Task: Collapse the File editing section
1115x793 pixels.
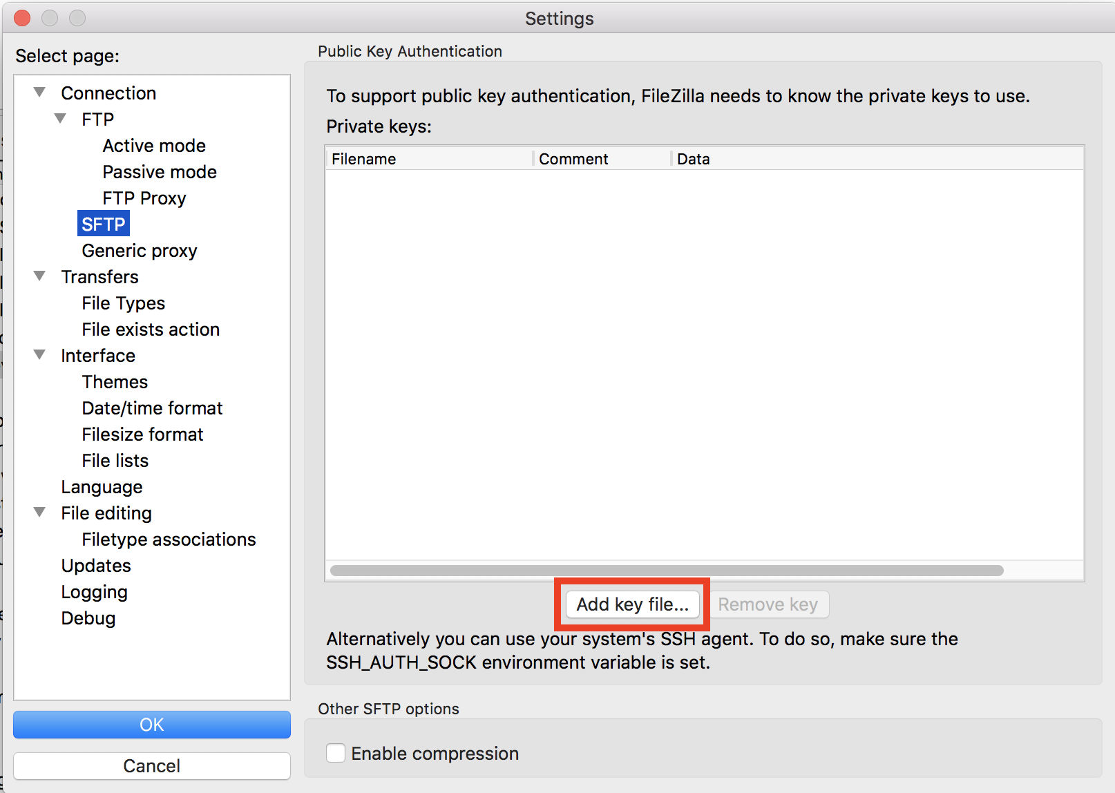Action: click(x=39, y=512)
